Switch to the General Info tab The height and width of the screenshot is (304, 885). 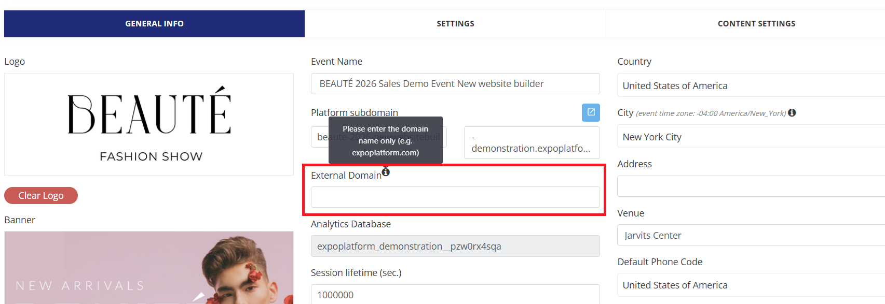[154, 24]
